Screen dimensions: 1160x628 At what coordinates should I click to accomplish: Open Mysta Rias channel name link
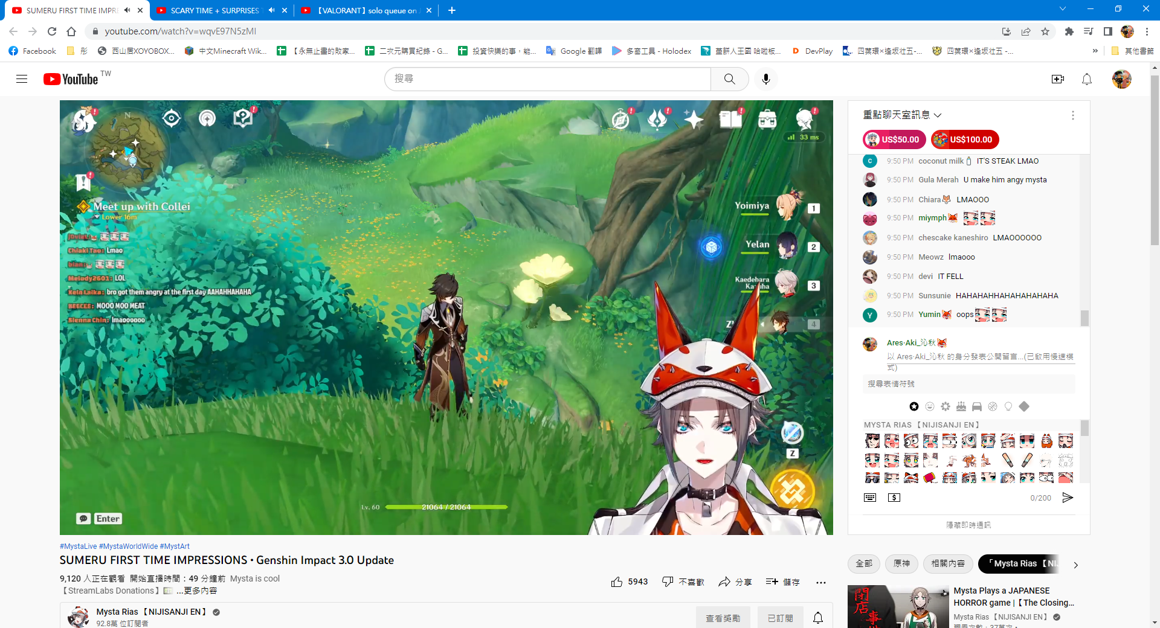pyautogui.click(x=152, y=612)
